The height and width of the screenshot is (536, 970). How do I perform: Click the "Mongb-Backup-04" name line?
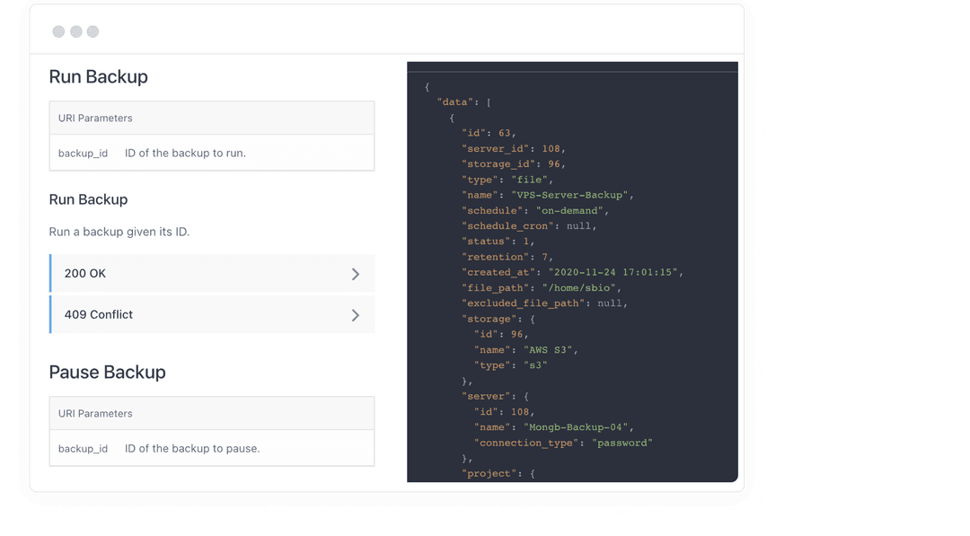(553, 427)
